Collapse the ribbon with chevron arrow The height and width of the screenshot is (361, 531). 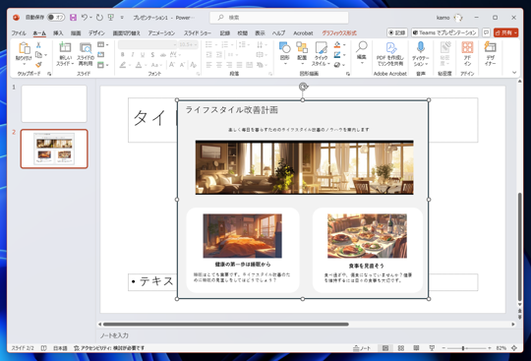pyautogui.click(x=514, y=73)
